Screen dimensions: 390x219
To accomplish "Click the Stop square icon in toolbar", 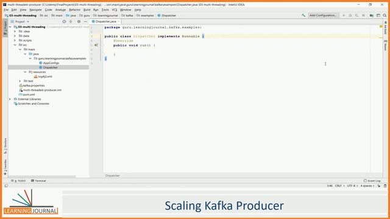I will [x=363, y=15].
